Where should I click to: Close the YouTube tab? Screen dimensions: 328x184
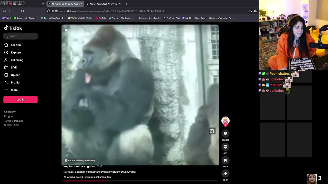(x=43, y=4)
